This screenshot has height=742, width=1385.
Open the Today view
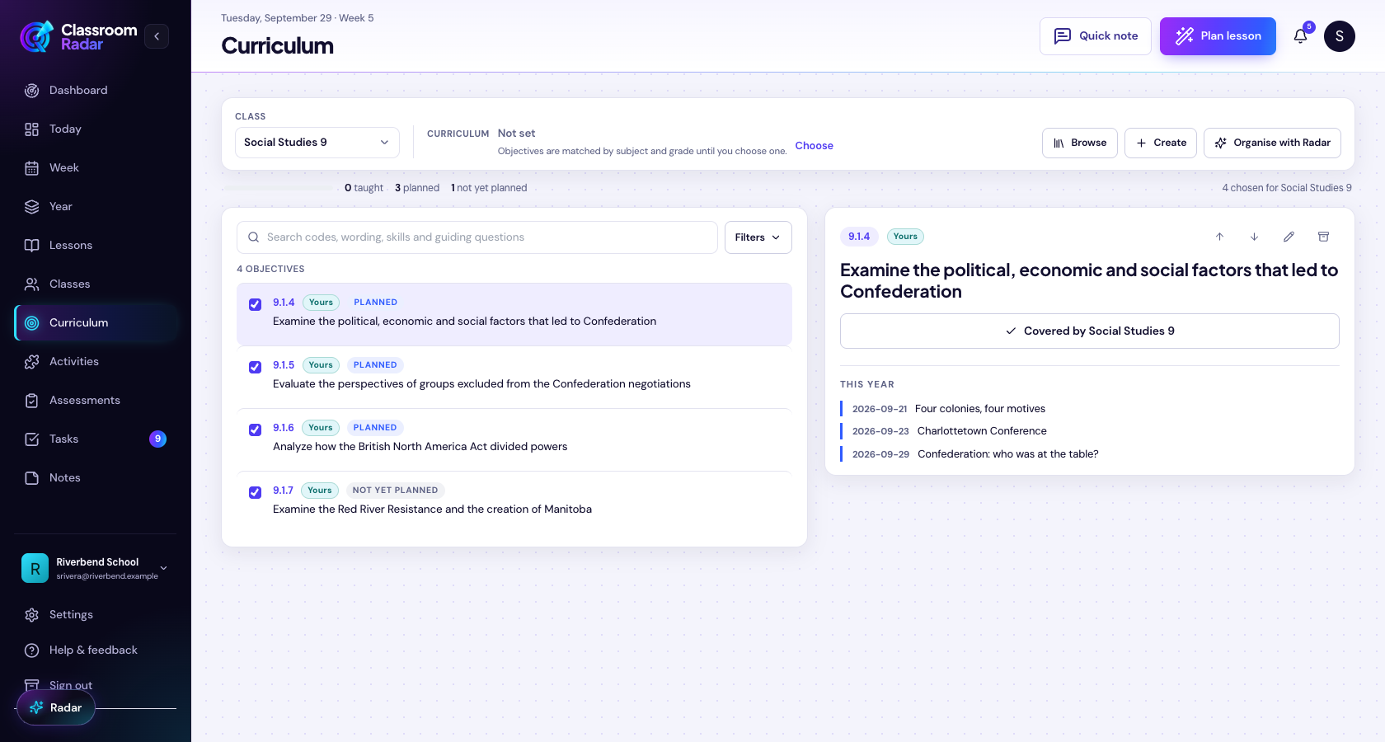[x=96, y=129]
